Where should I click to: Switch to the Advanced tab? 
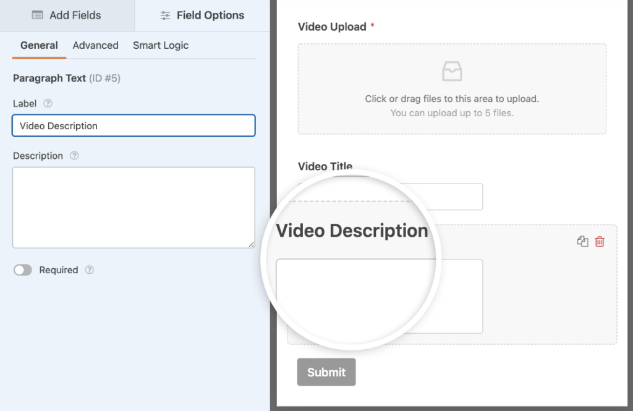click(95, 45)
